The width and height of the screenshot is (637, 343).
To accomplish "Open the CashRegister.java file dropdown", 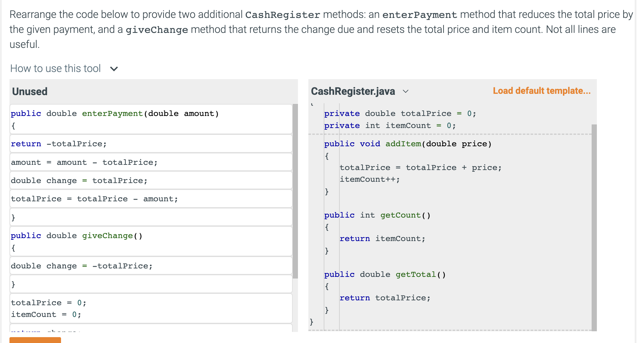I will [406, 92].
